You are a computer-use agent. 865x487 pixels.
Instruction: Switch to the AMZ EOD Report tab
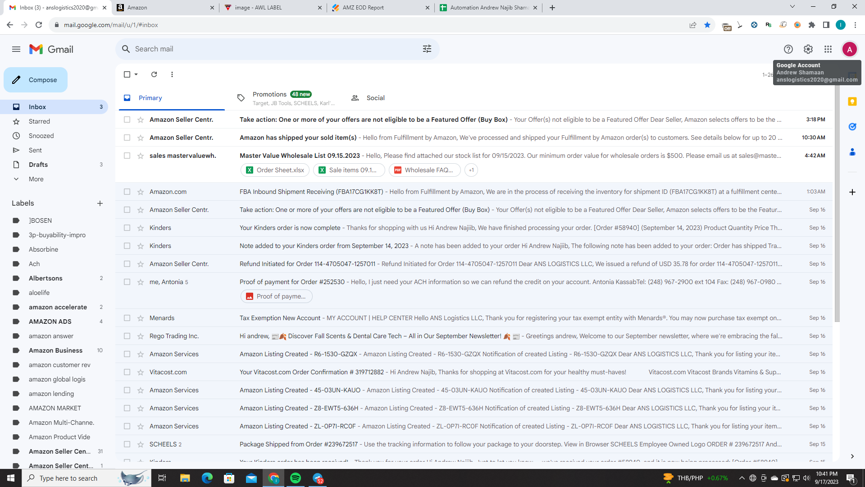click(380, 8)
